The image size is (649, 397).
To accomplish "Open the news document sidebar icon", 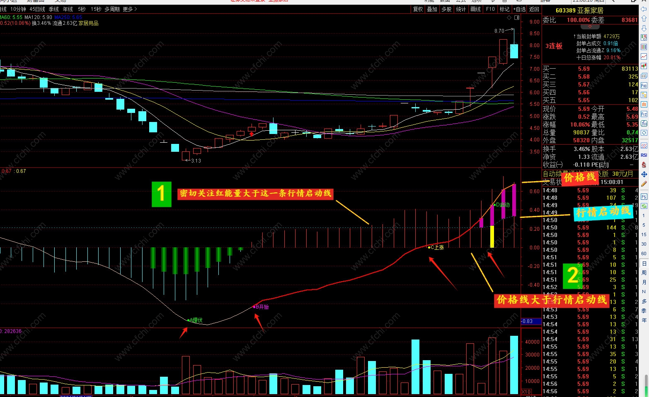I will (644, 76).
